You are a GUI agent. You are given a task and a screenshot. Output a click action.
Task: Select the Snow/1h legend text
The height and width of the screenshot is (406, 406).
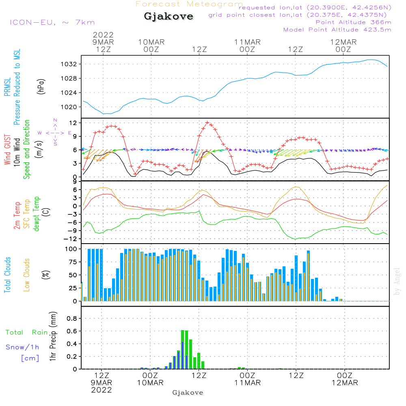(23, 347)
